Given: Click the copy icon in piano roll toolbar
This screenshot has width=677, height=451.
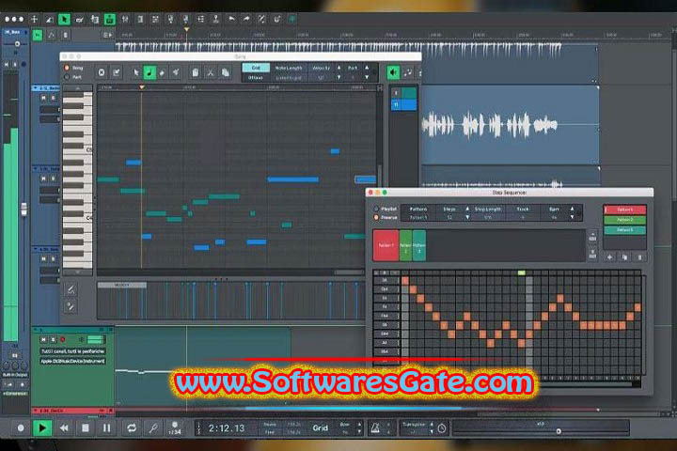Looking at the screenshot, I should coord(225,72).
